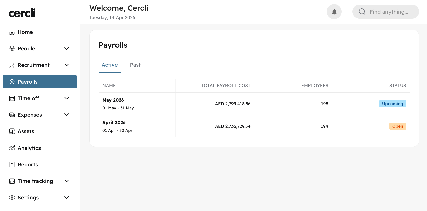Click the Home house icon in sidebar

tap(12, 32)
